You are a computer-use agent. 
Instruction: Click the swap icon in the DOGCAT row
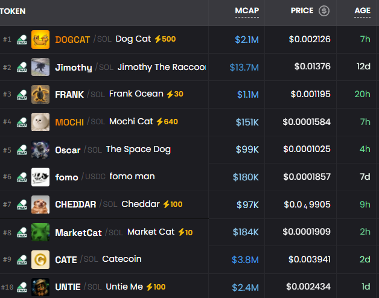(x=22, y=39)
